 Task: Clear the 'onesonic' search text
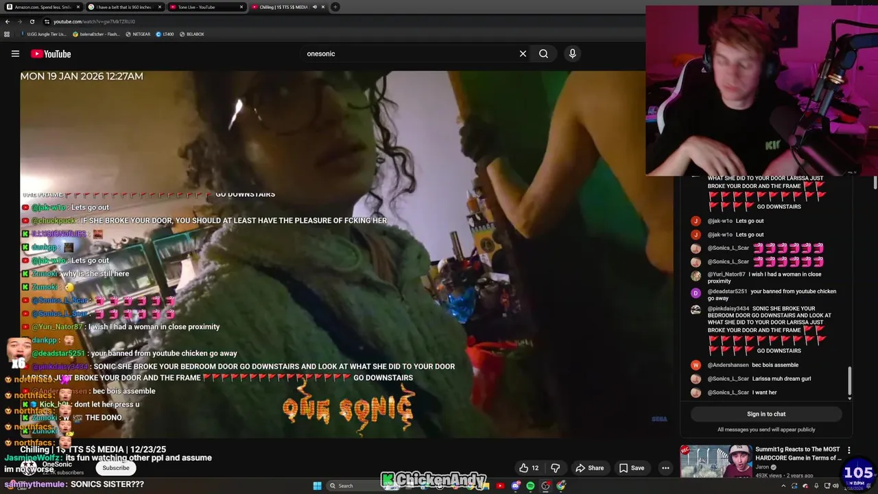pyautogui.click(x=523, y=54)
